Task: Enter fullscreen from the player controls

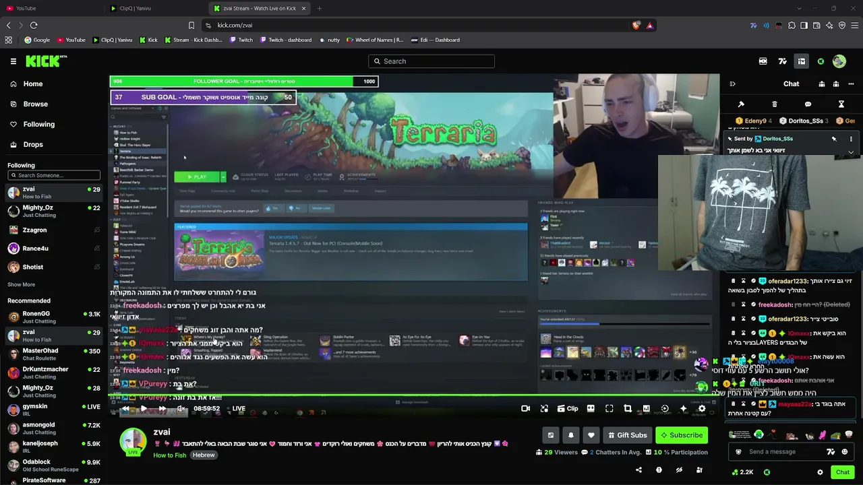Action: click(x=609, y=408)
